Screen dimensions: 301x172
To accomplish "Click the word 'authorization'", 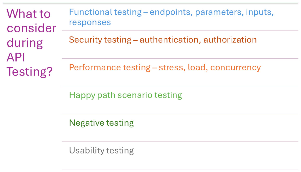I will coord(230,40).
